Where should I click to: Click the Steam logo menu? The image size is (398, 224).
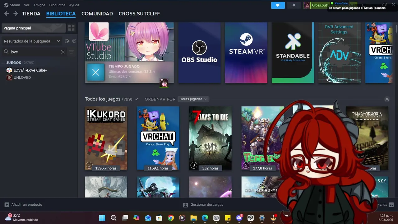tap(6, 5)
